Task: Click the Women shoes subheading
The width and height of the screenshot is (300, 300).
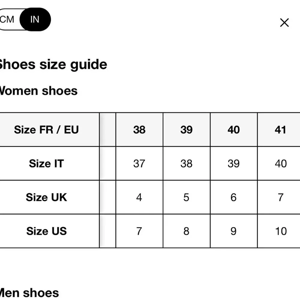Action: [x=38, y=91]
